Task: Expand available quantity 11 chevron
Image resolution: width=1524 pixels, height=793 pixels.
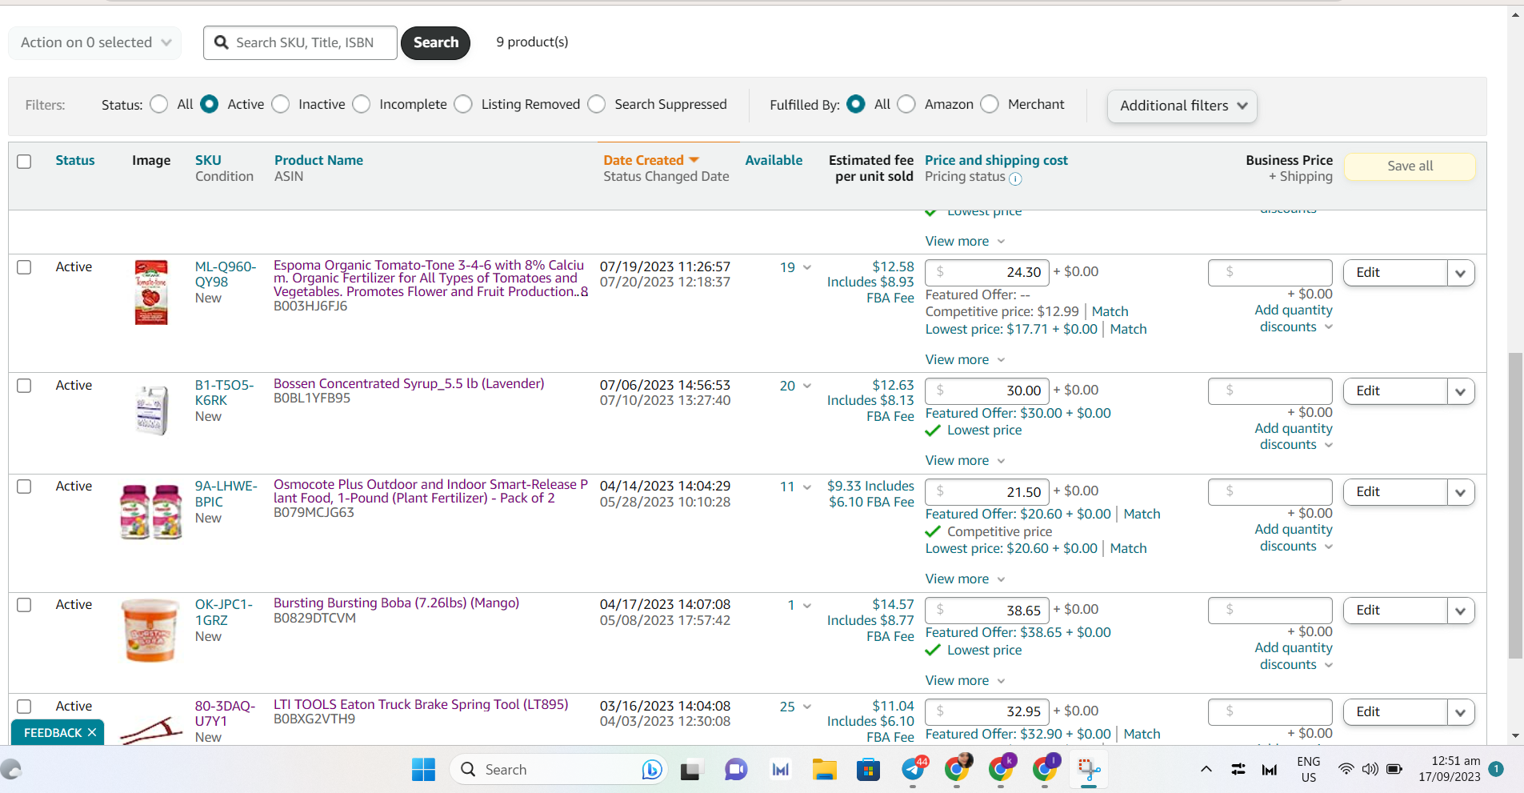Action: [806, 487]
